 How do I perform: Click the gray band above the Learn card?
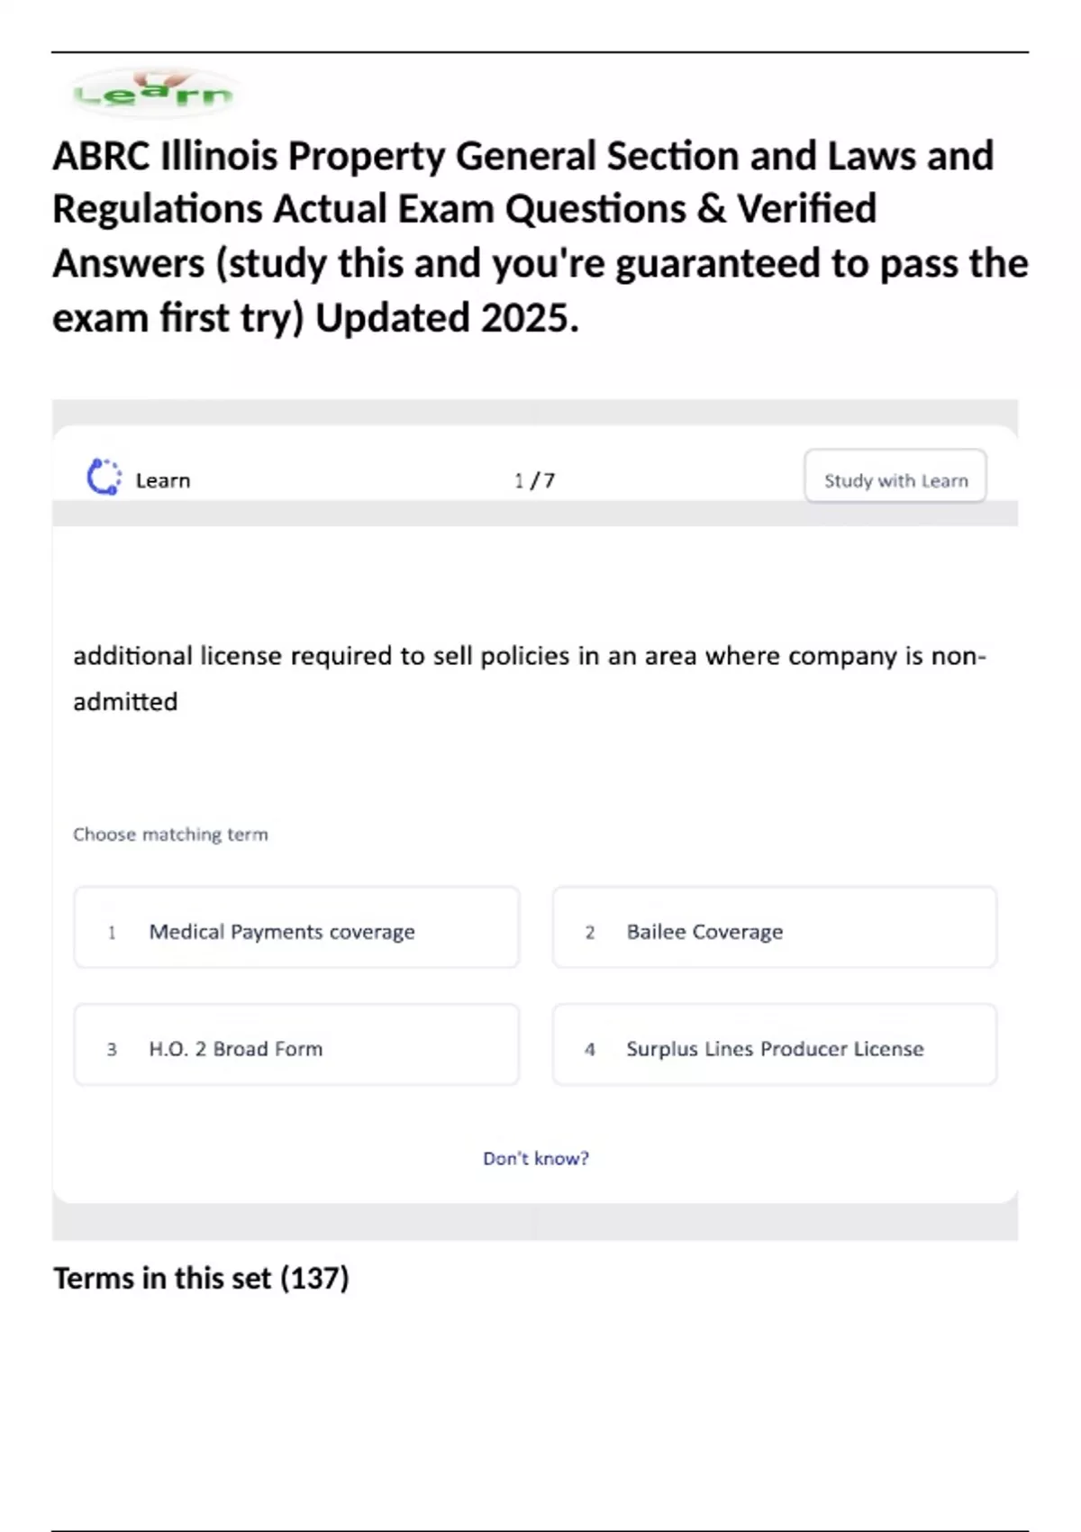[535, 412]
